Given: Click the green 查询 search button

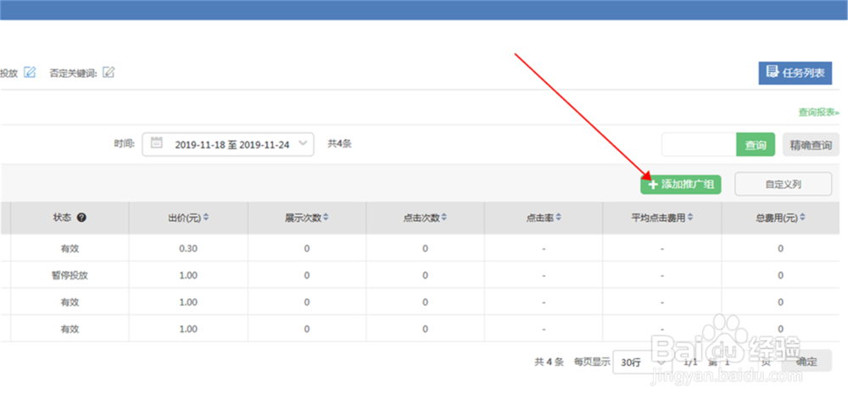Looking at the screenshot, I should pos(756,145).
